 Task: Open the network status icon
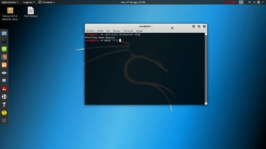click(249, 2)
